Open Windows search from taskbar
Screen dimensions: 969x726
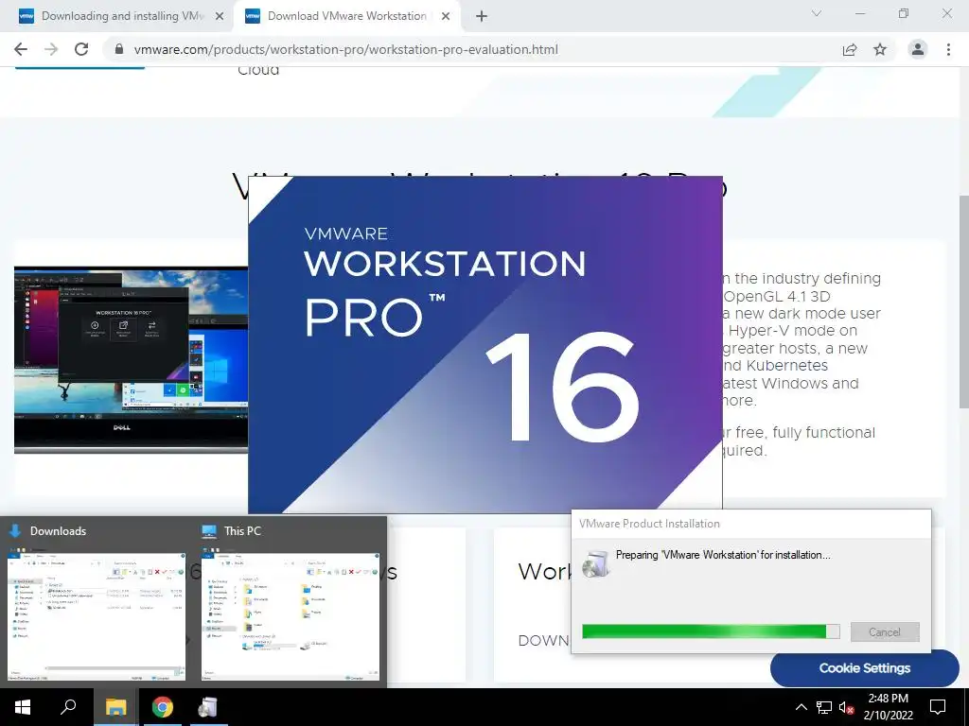tap(68, 707)
